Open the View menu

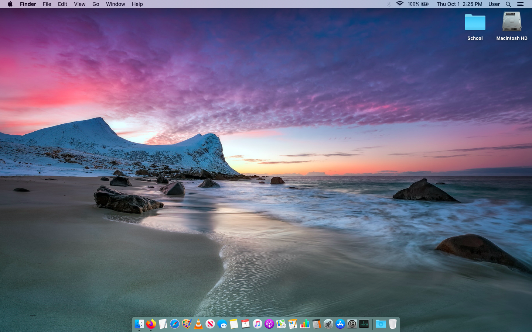[x=79, y=4]
